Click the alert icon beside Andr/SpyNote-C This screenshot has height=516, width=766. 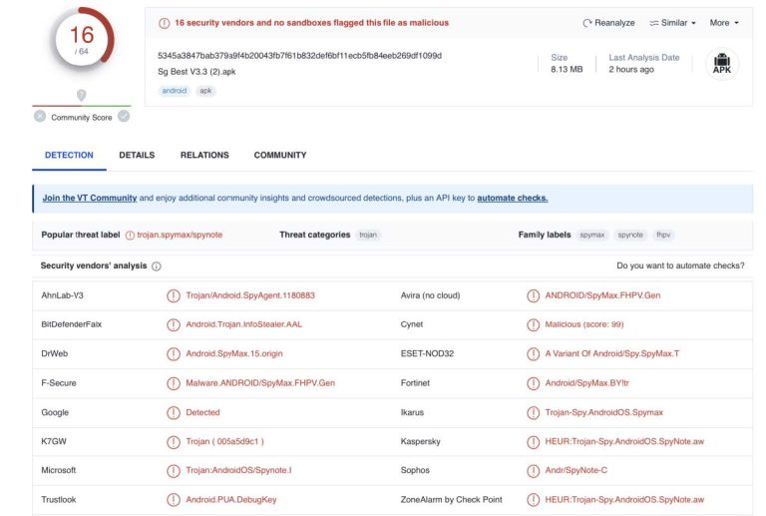tap(534, 470)
